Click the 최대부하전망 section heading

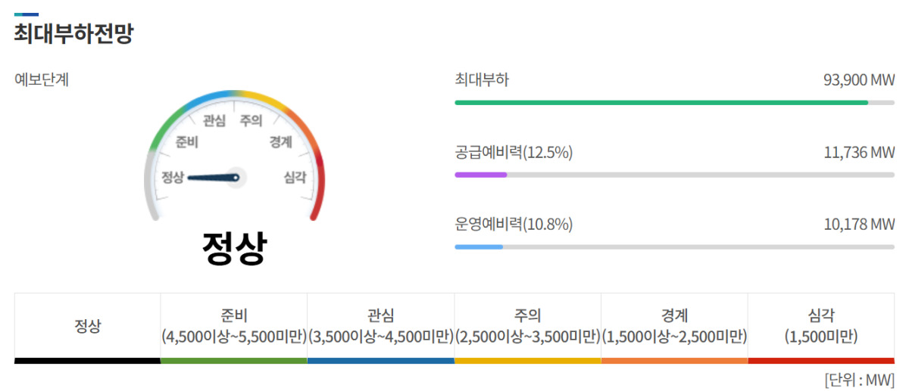73,34
